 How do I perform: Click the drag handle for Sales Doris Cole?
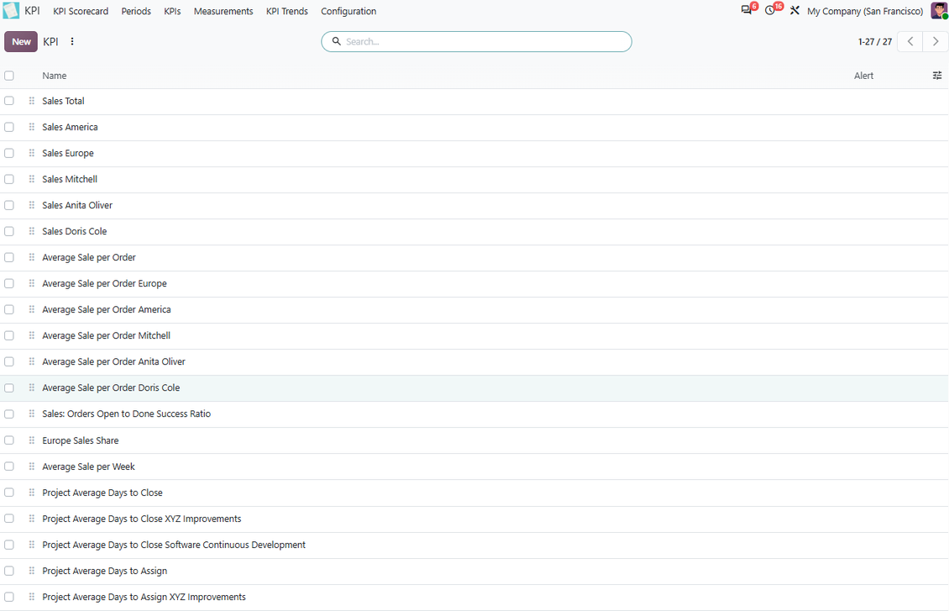tap(31, 231)
